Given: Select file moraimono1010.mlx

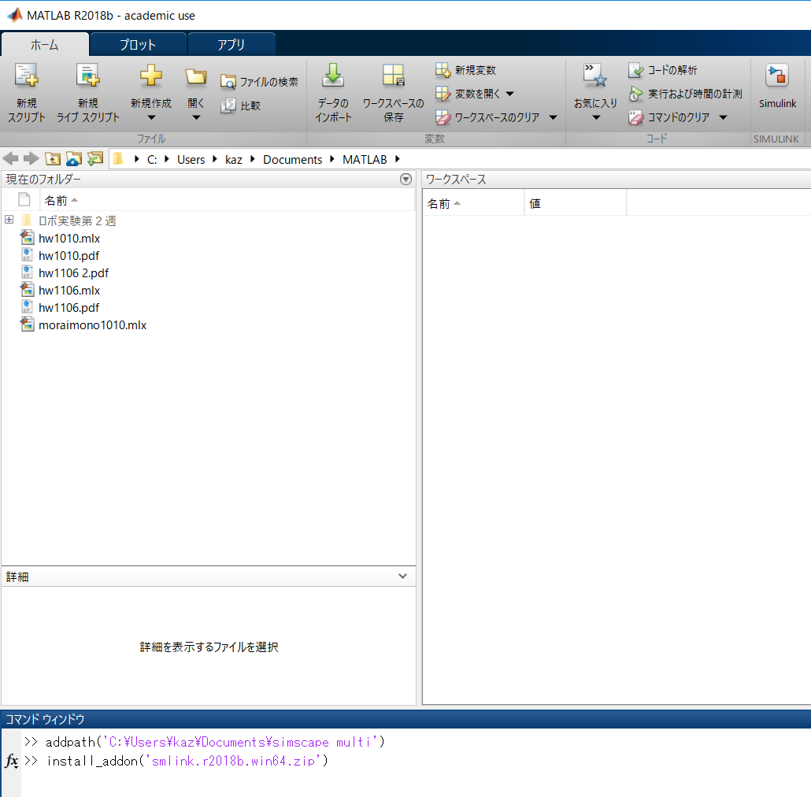Looking at the screenshot, I should pos(93,325).
